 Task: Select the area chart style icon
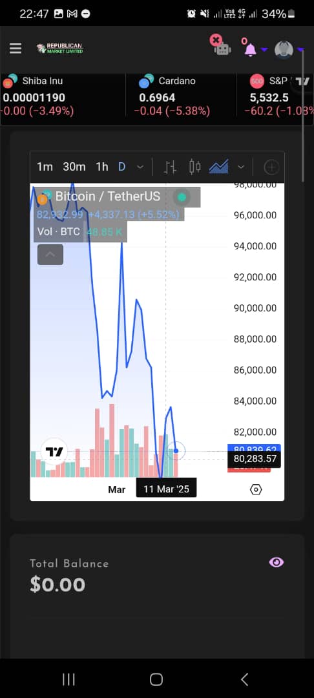[219, 167]
